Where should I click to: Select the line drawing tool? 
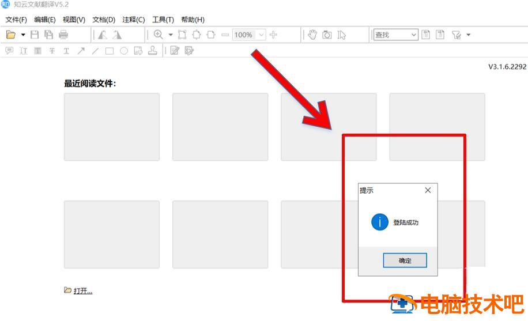(95, 51)
